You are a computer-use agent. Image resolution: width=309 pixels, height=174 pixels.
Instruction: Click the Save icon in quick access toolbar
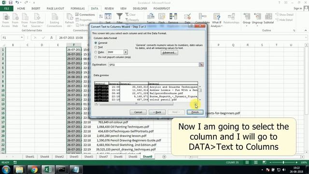11,2
